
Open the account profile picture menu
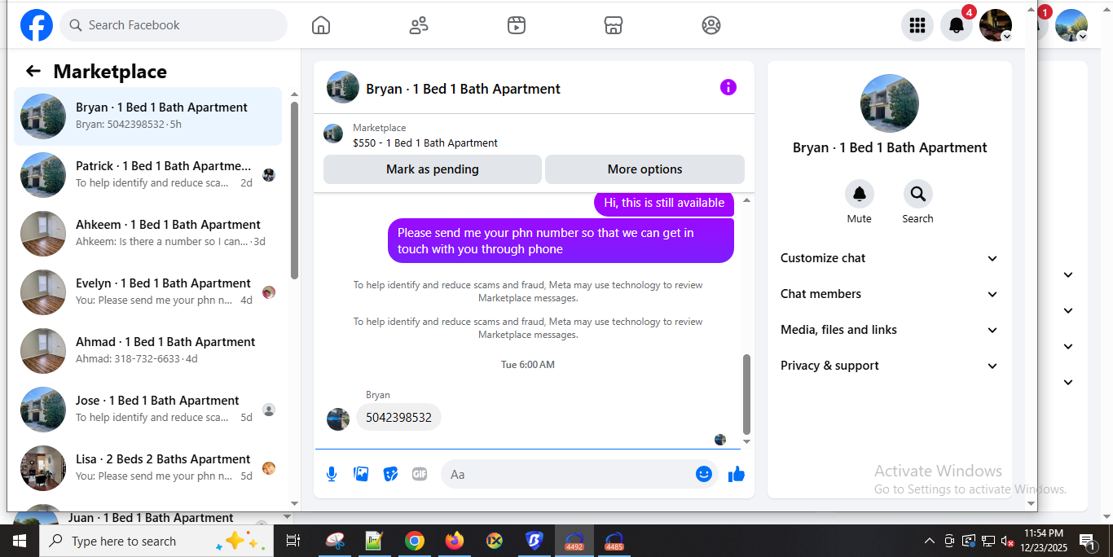coord(996,25)
